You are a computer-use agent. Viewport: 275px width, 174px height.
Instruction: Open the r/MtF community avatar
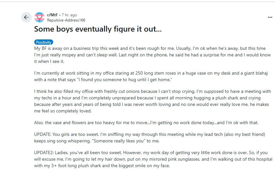pos(39,17)
